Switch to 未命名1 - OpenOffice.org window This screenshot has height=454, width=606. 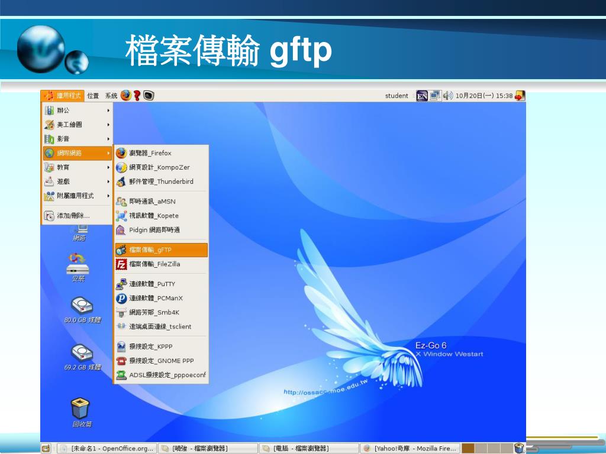point(108,448)
